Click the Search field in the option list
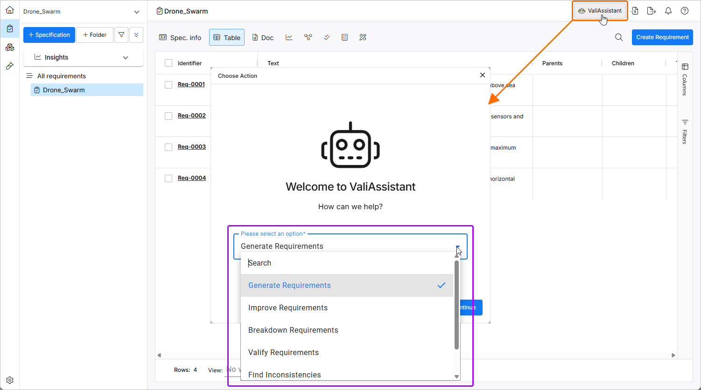 (347, 263)
